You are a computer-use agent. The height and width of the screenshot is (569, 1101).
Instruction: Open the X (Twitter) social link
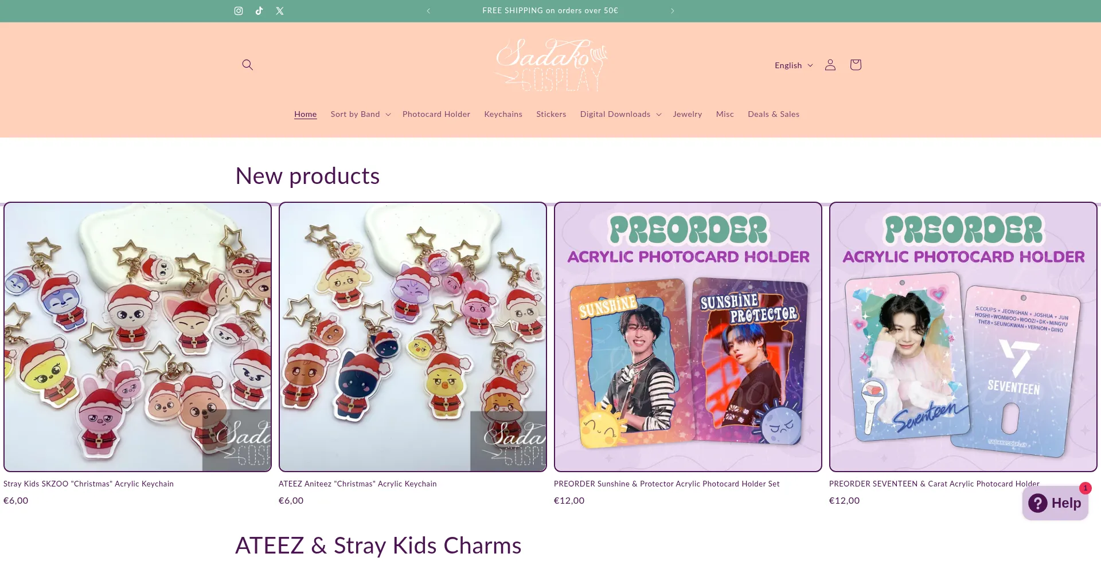click(280, 11)
